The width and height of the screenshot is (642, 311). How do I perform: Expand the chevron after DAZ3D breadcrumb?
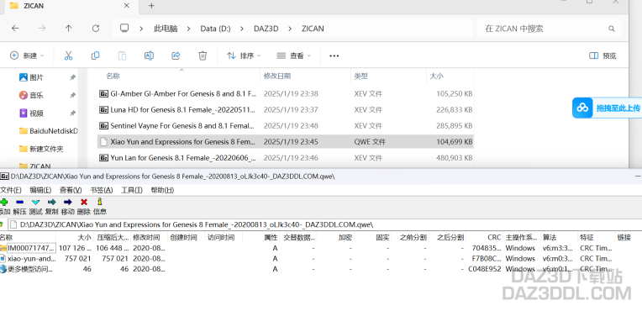click(290, 29)
